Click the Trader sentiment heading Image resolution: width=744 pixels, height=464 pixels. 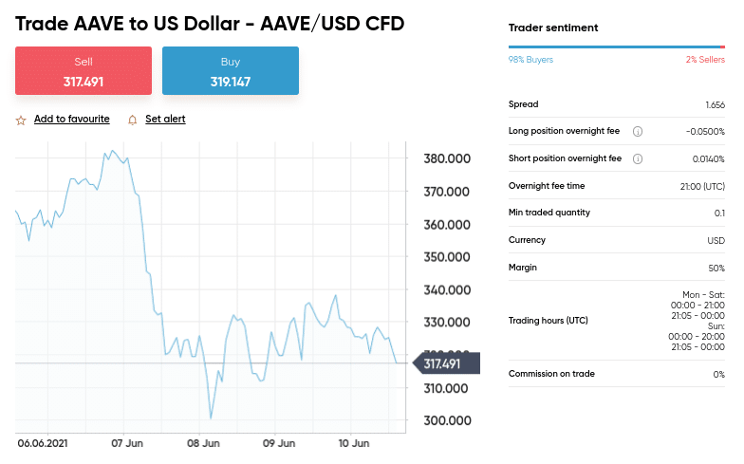coord(553,28)
